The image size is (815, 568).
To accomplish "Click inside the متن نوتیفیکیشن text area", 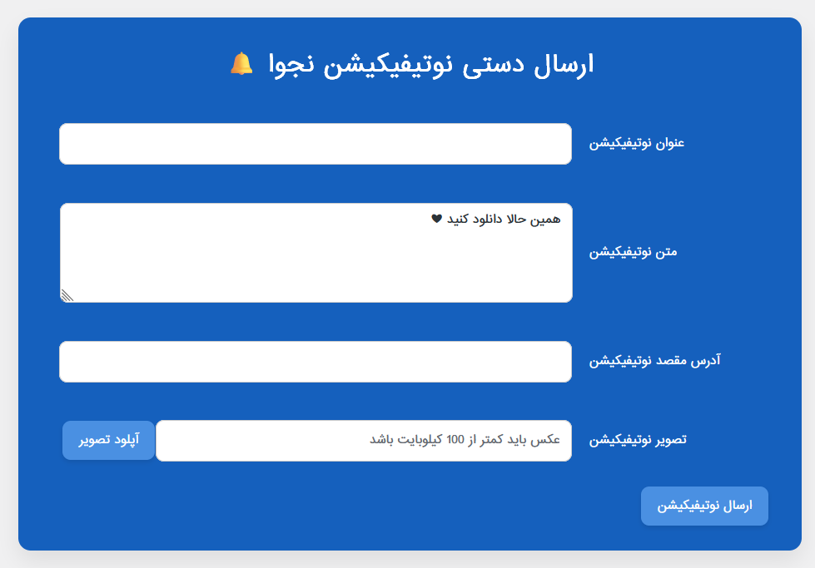I will (x=316, y=253).
